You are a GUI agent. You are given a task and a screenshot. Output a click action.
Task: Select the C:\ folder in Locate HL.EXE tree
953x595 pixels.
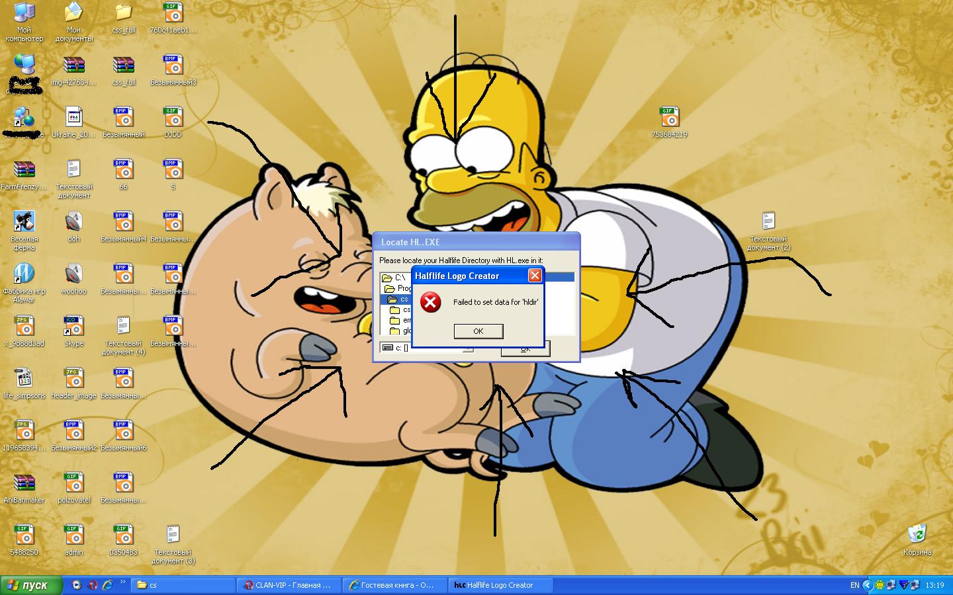(x=394, y=278)
